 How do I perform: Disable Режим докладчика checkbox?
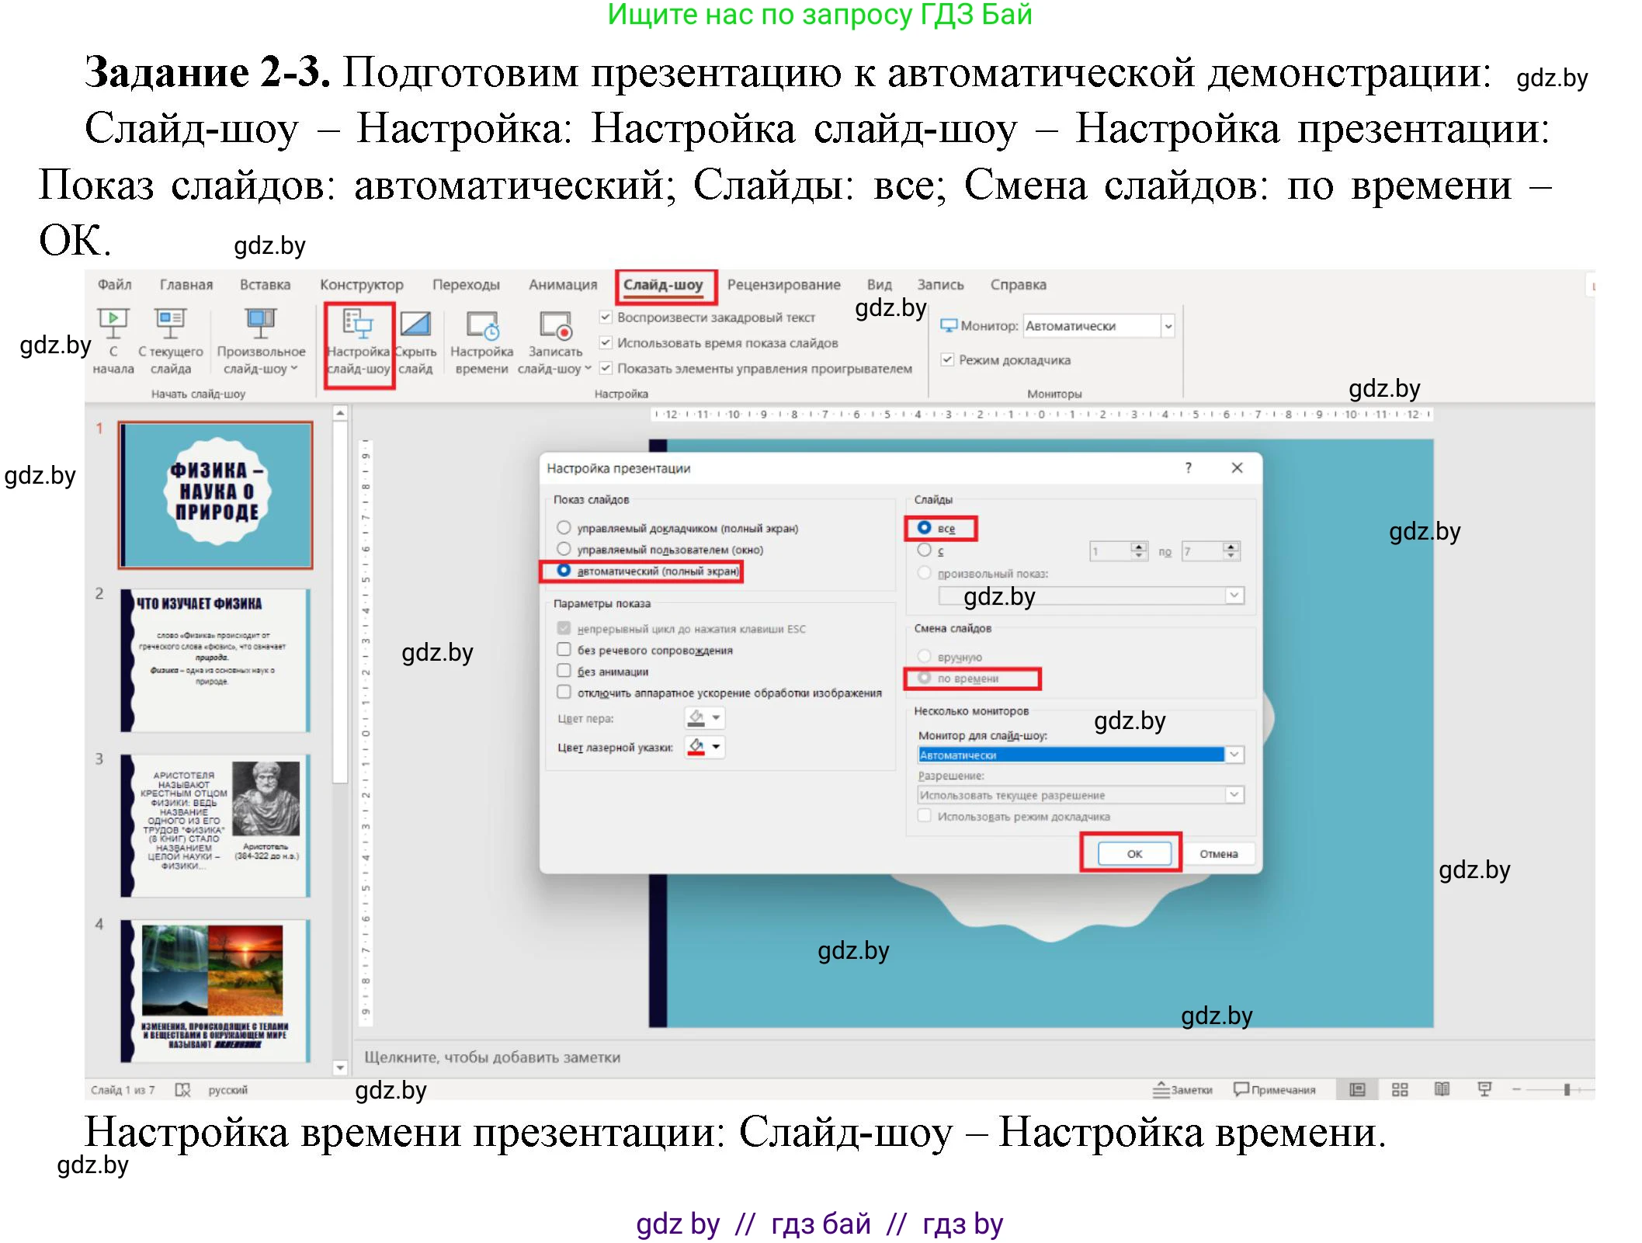click(x=946, y=360)
